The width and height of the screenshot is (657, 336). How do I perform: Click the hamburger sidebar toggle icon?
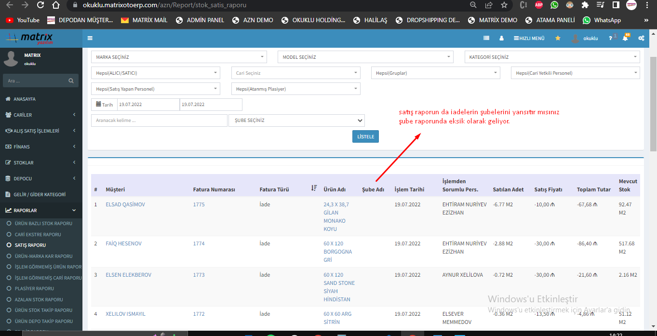pyautogui.click(x=90, y=38)
